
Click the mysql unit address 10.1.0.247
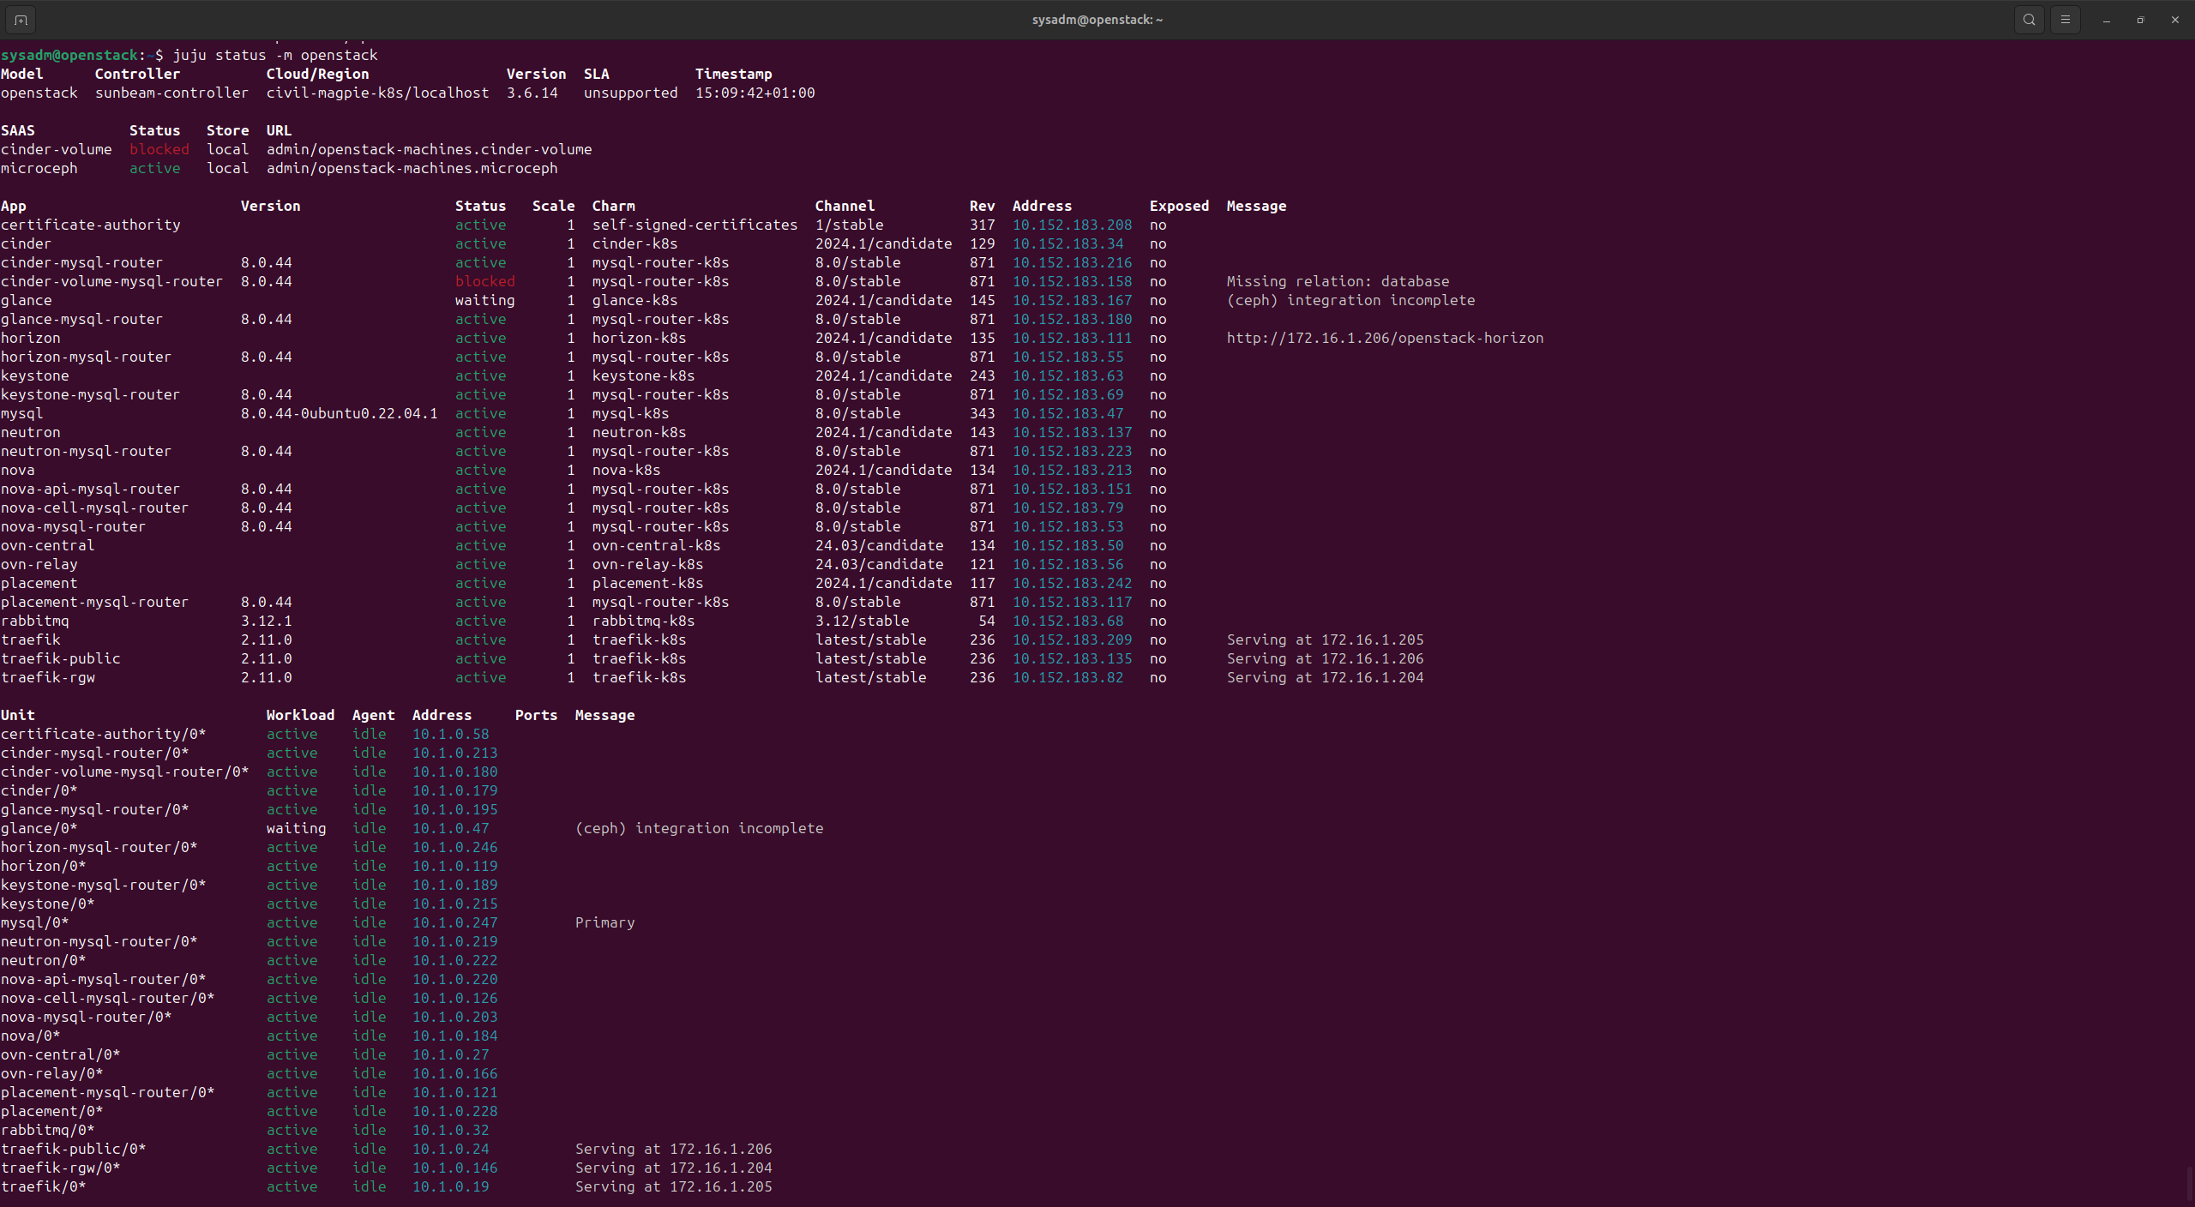(454, 922)
